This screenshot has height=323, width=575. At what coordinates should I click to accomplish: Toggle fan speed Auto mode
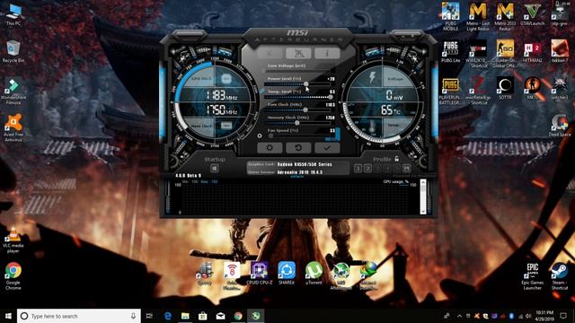[x=332, y=139]
